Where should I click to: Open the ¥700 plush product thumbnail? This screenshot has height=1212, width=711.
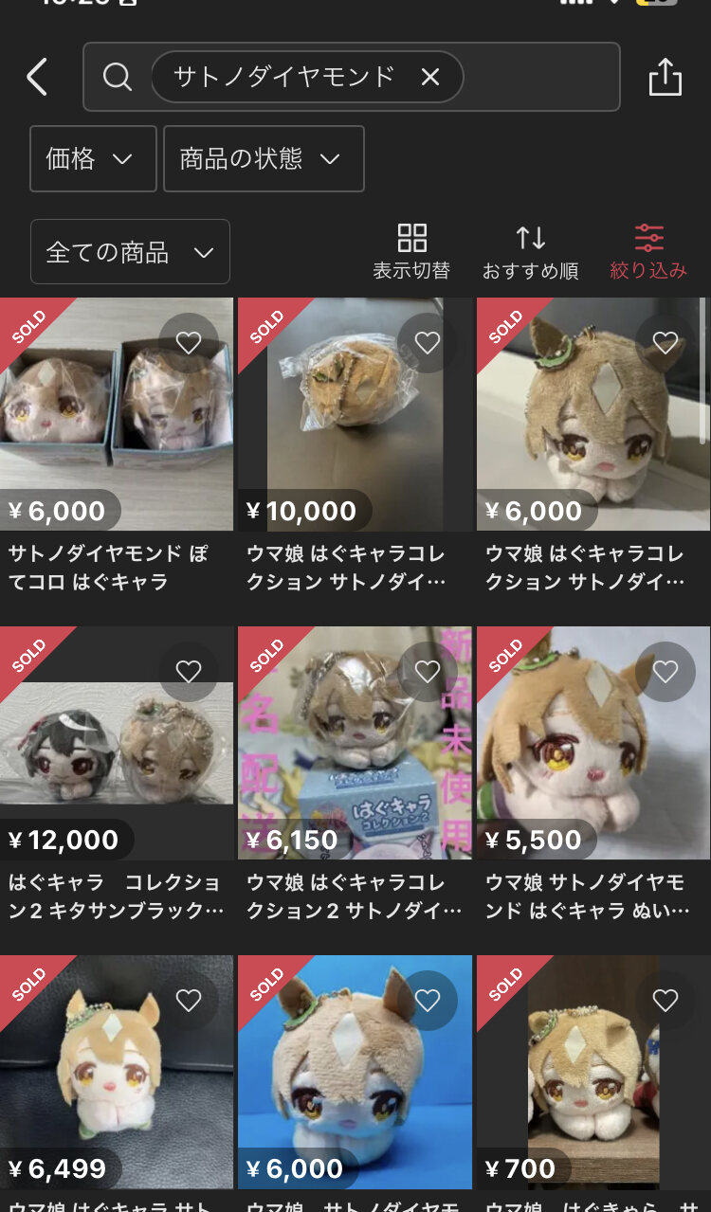(x=593, y=1072)
